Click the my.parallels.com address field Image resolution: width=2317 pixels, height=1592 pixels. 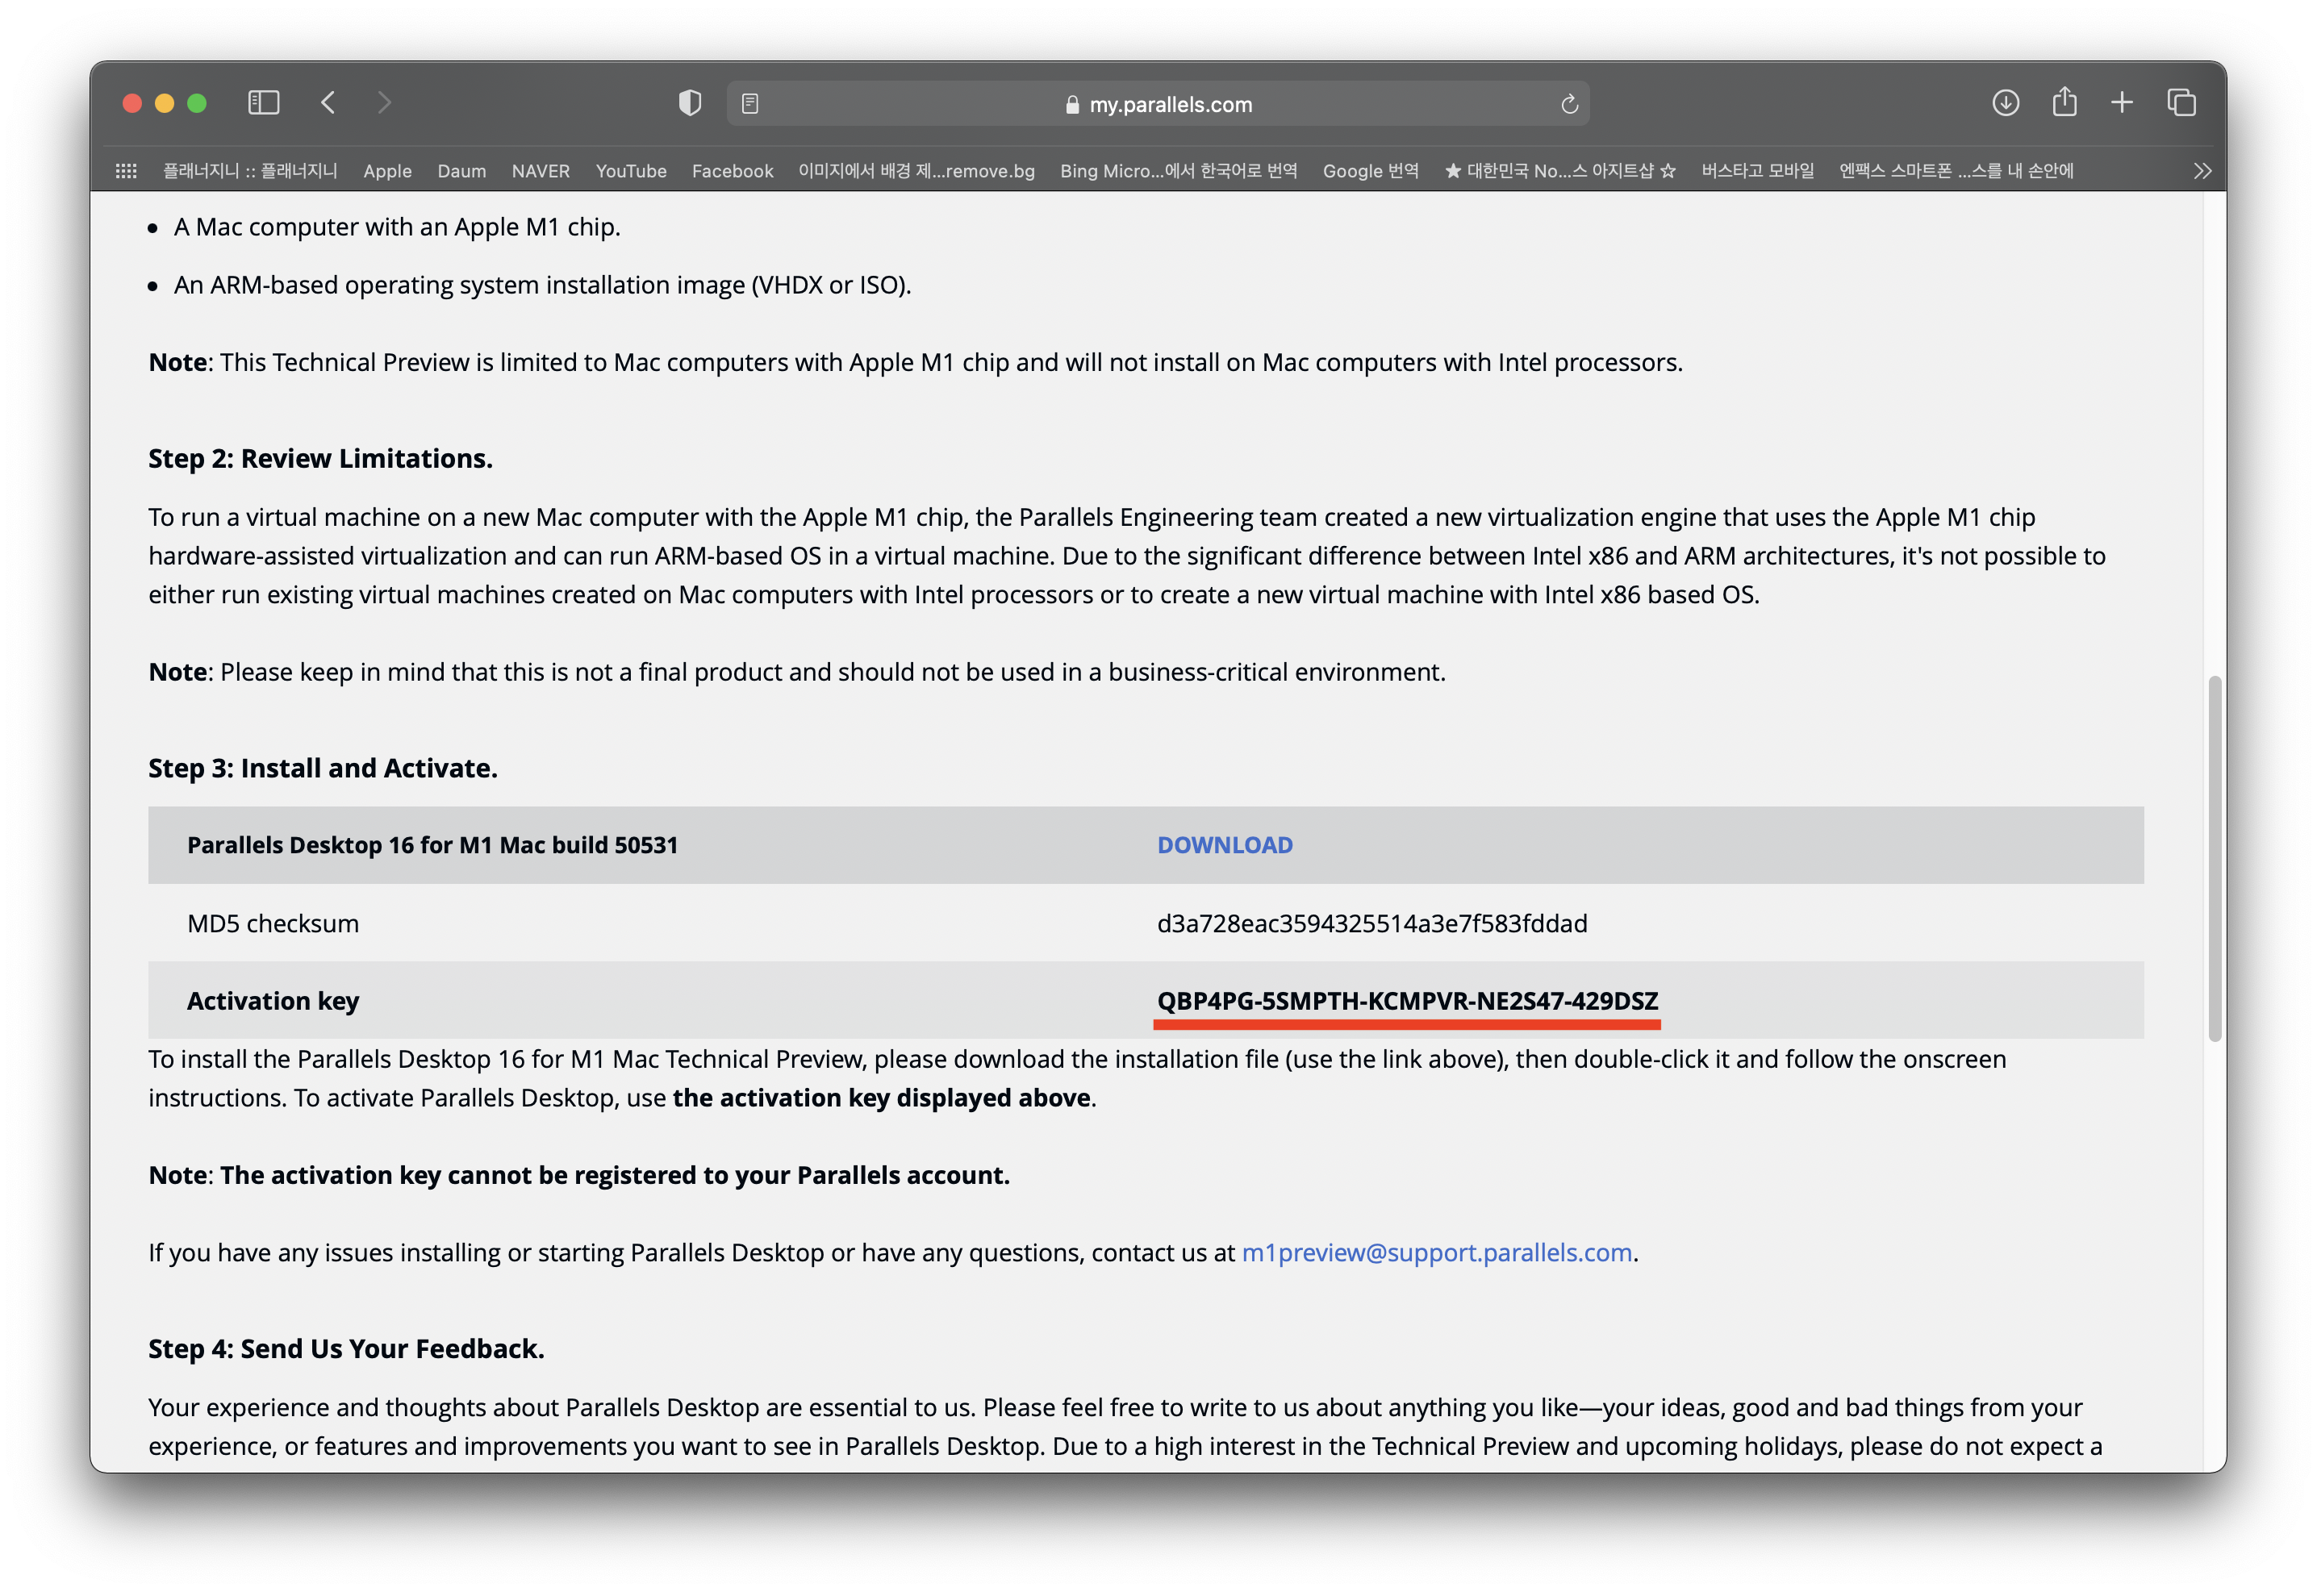coord(1170,104)
